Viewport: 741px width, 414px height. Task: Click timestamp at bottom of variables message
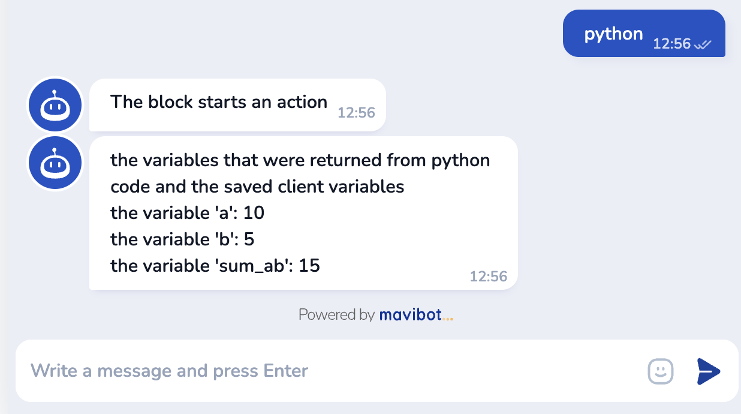coord(489,277)
